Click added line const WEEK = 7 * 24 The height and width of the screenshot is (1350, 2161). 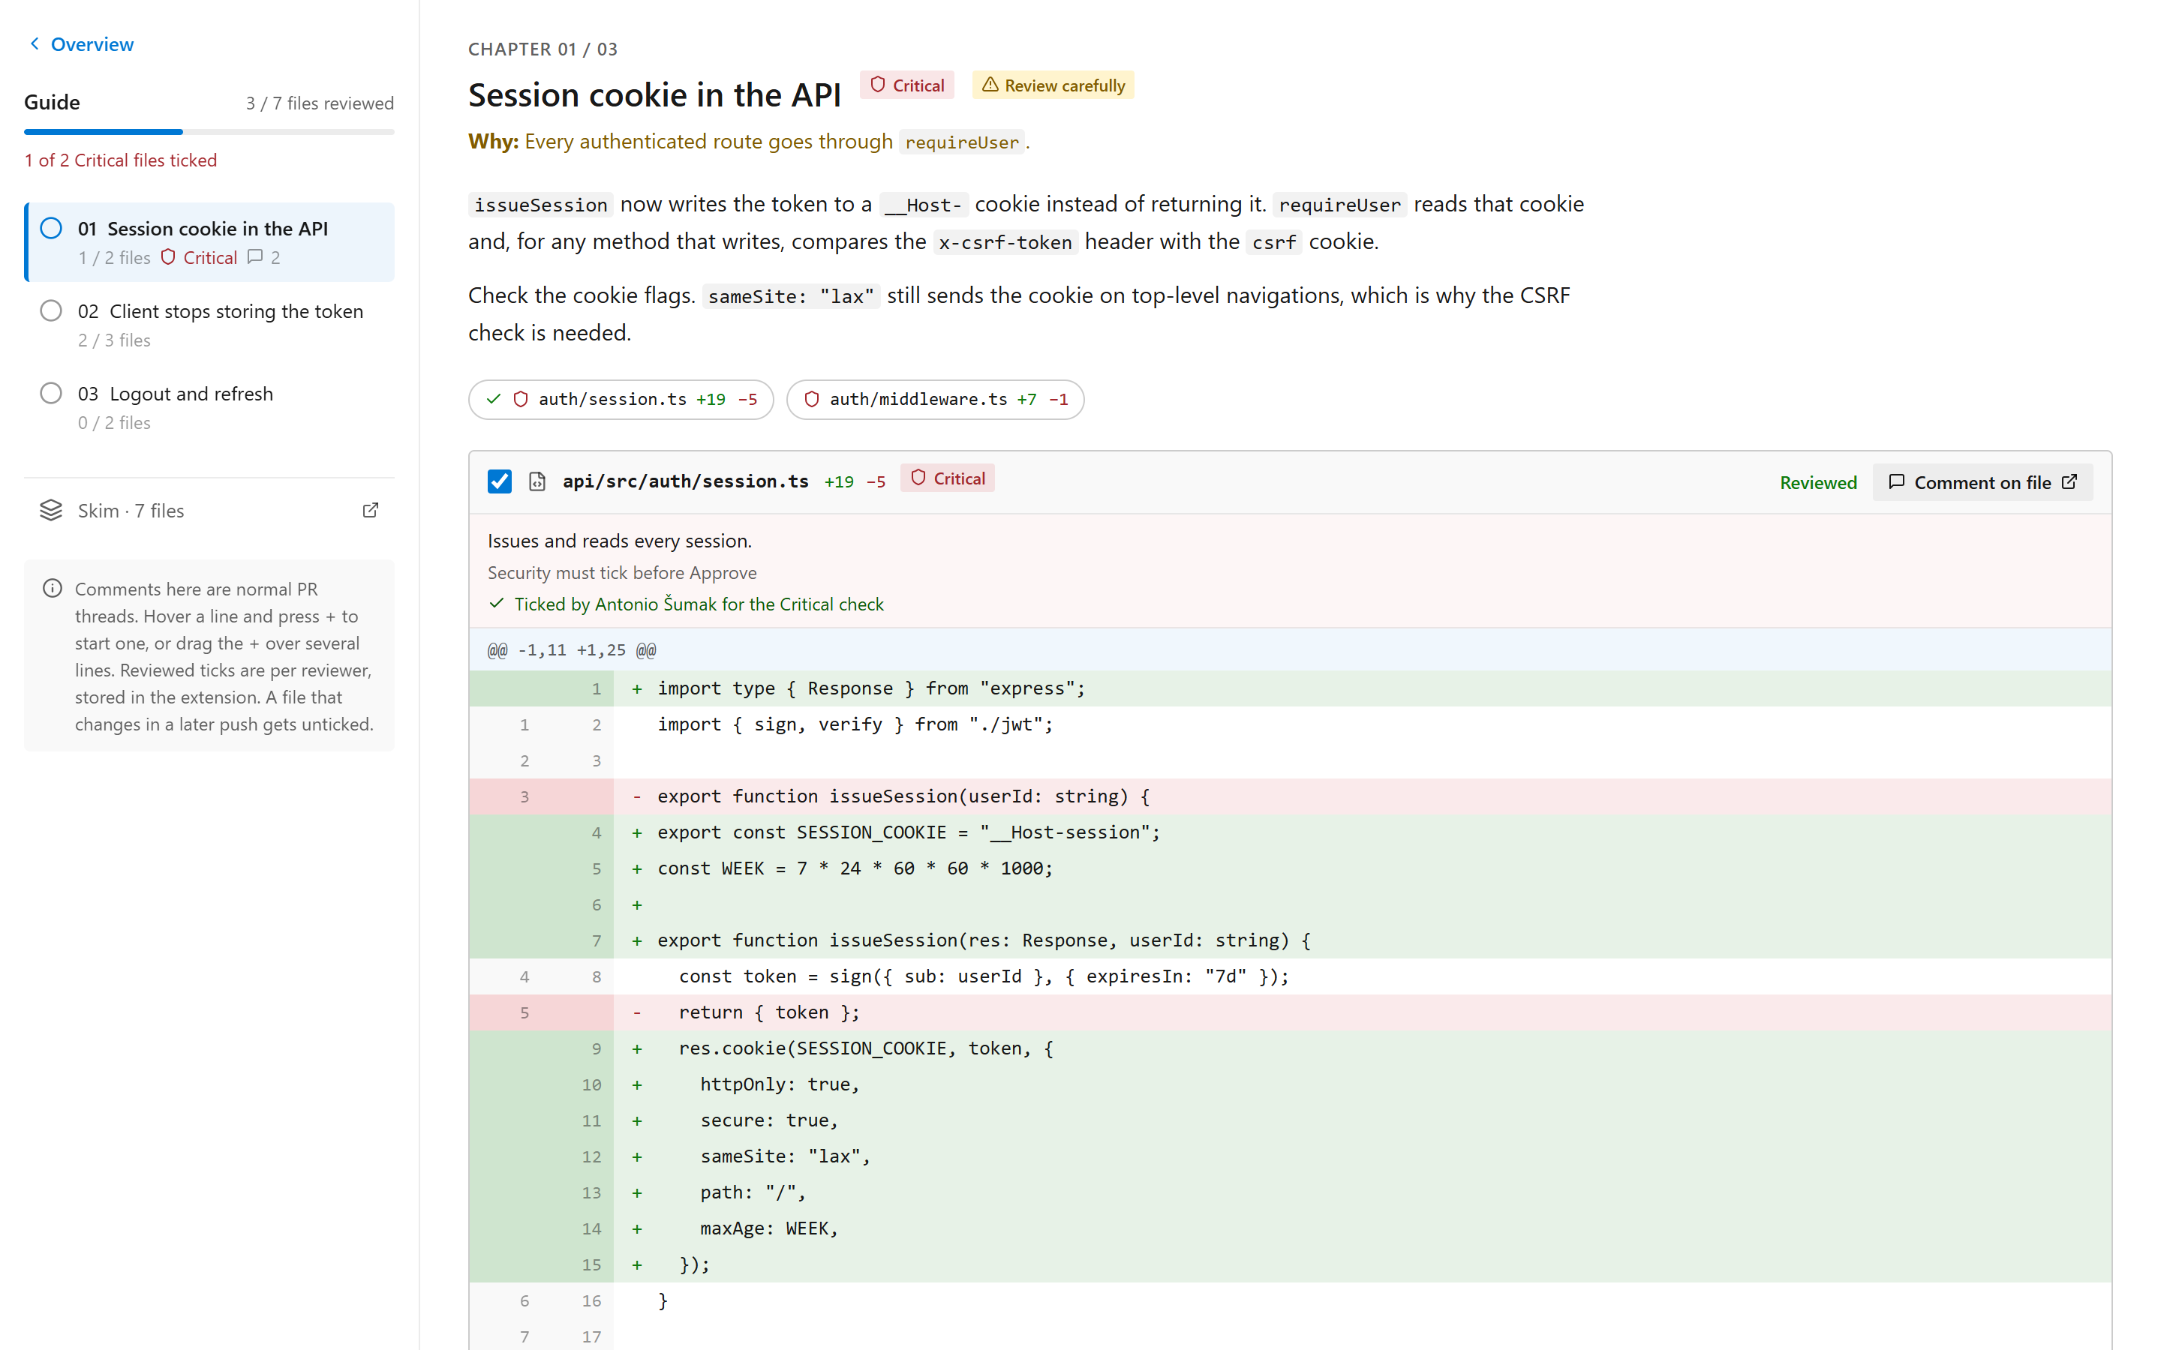(x=1291, y=868)
